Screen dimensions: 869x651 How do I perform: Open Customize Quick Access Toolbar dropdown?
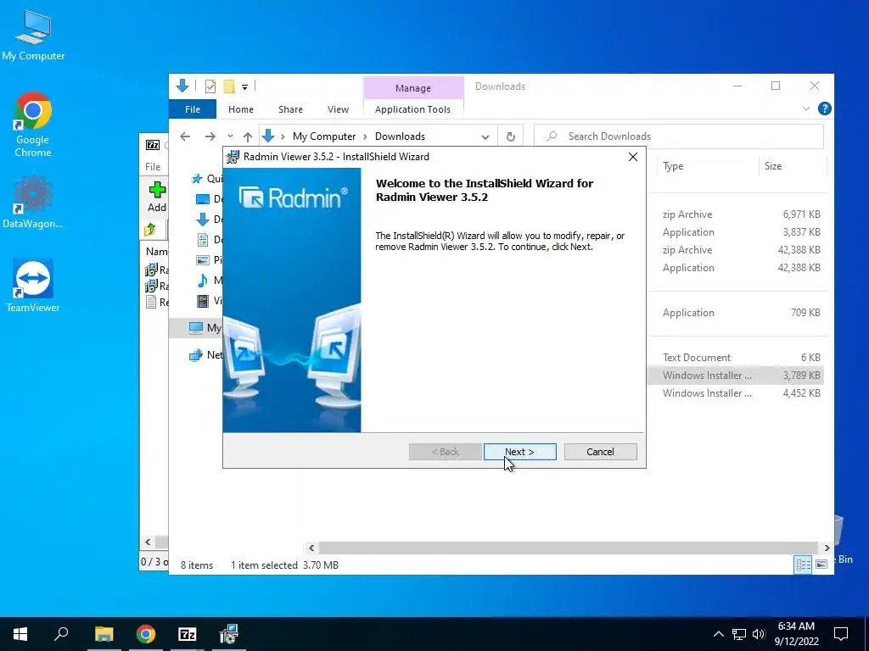pos(244,87)
